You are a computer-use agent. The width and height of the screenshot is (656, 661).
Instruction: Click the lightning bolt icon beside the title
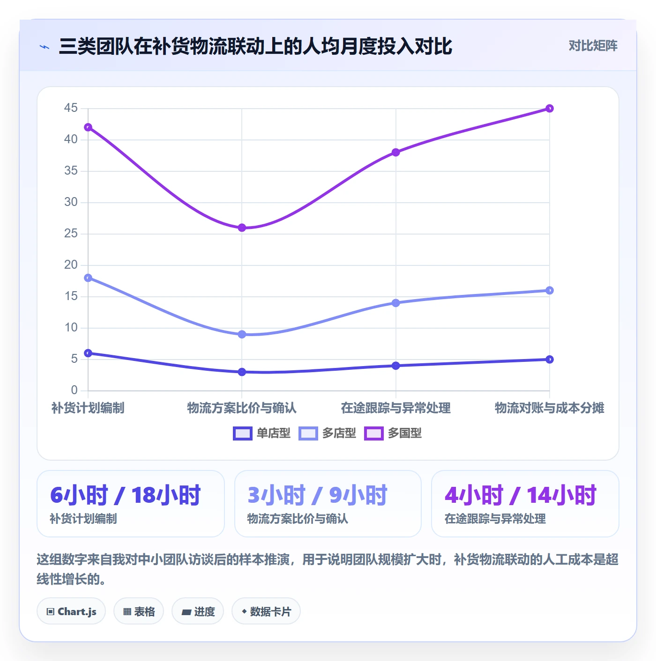(x=45, y=47)
